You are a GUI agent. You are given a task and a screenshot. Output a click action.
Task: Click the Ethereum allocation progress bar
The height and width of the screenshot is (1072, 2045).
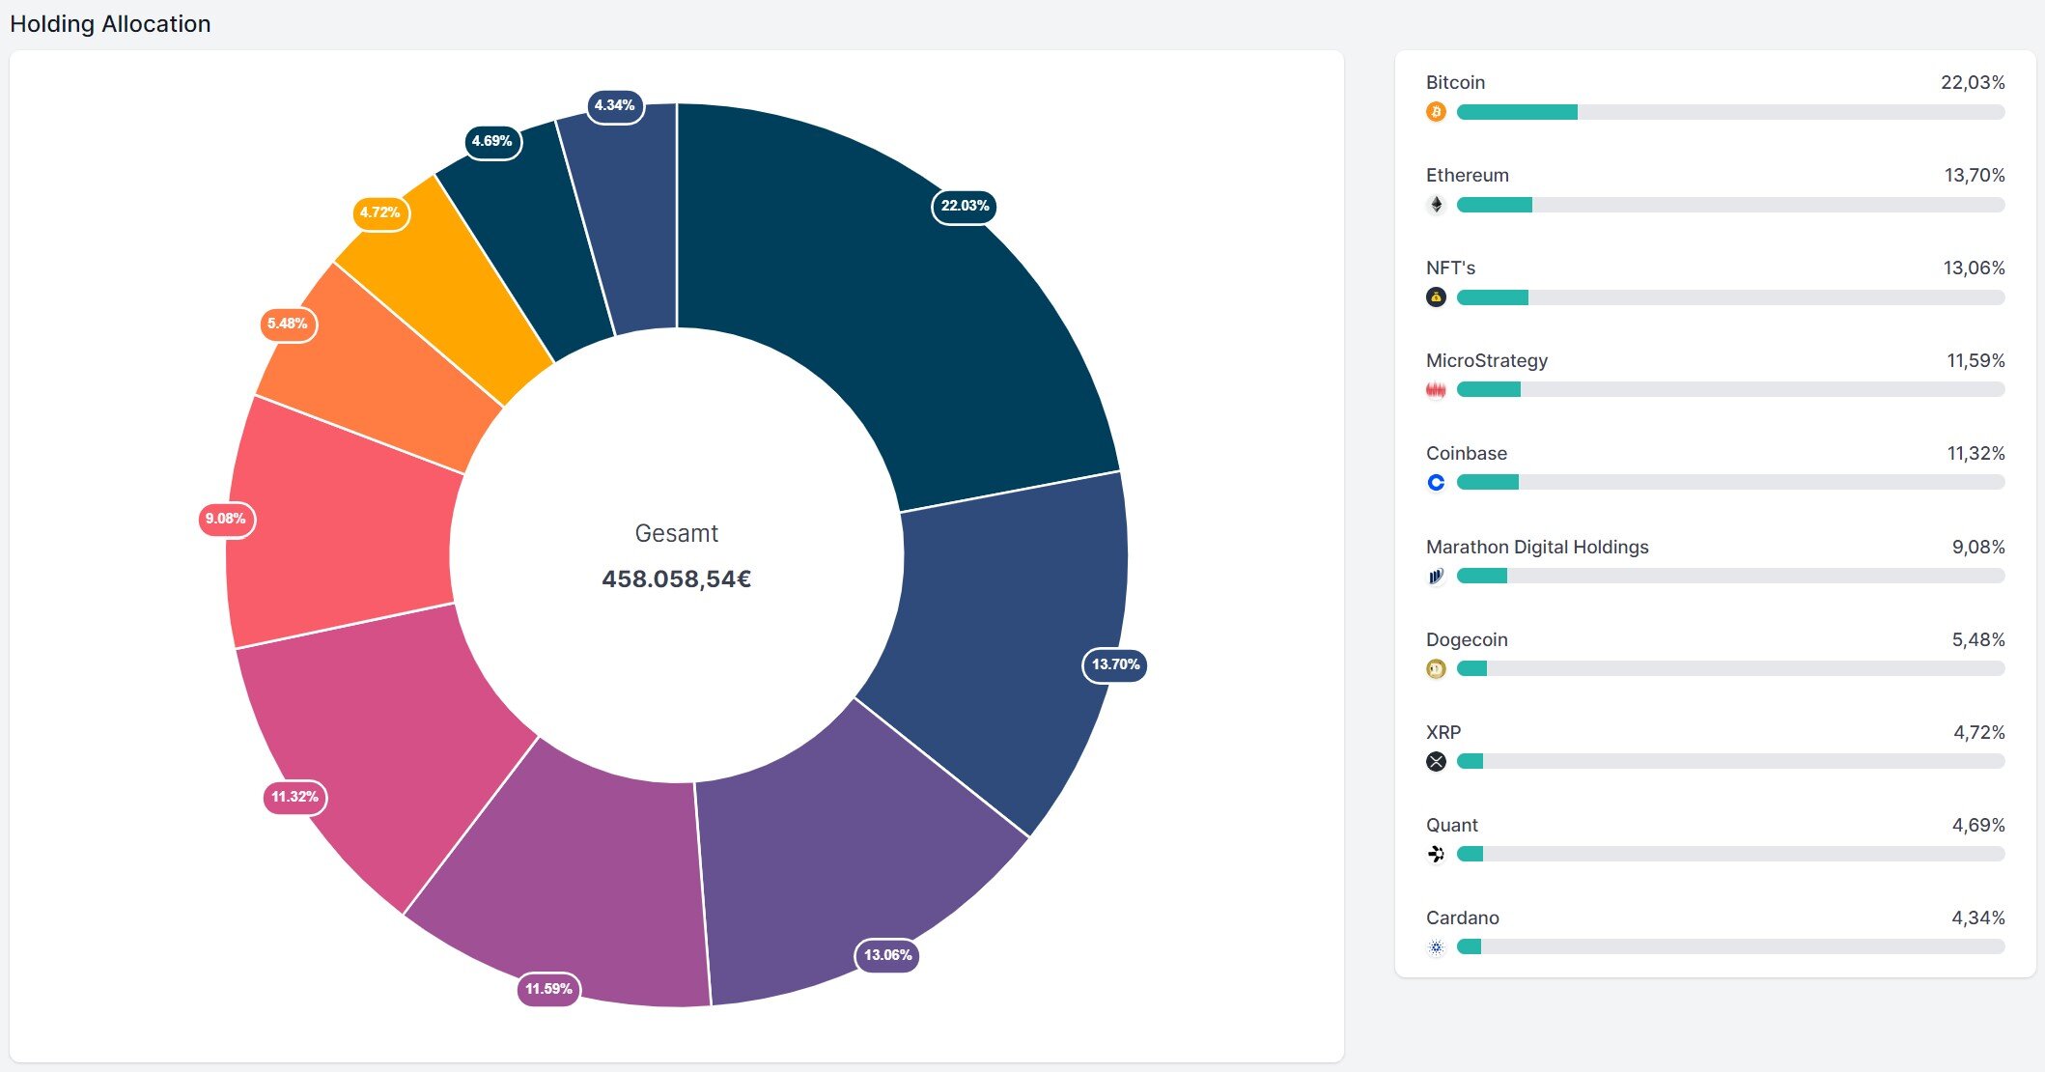[x=1729, y=205]
